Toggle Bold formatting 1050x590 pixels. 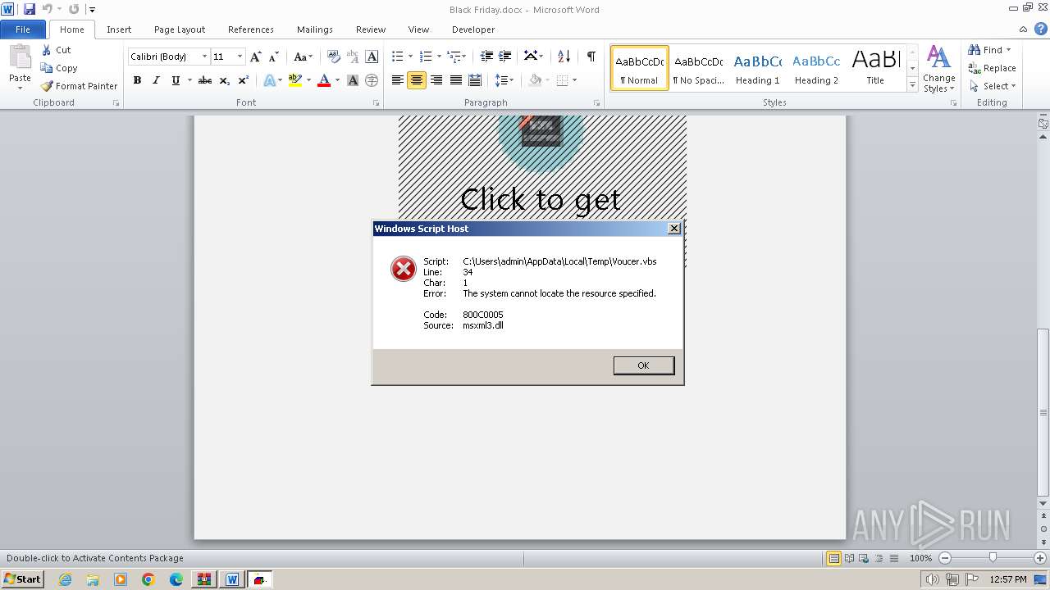[137, 80]
